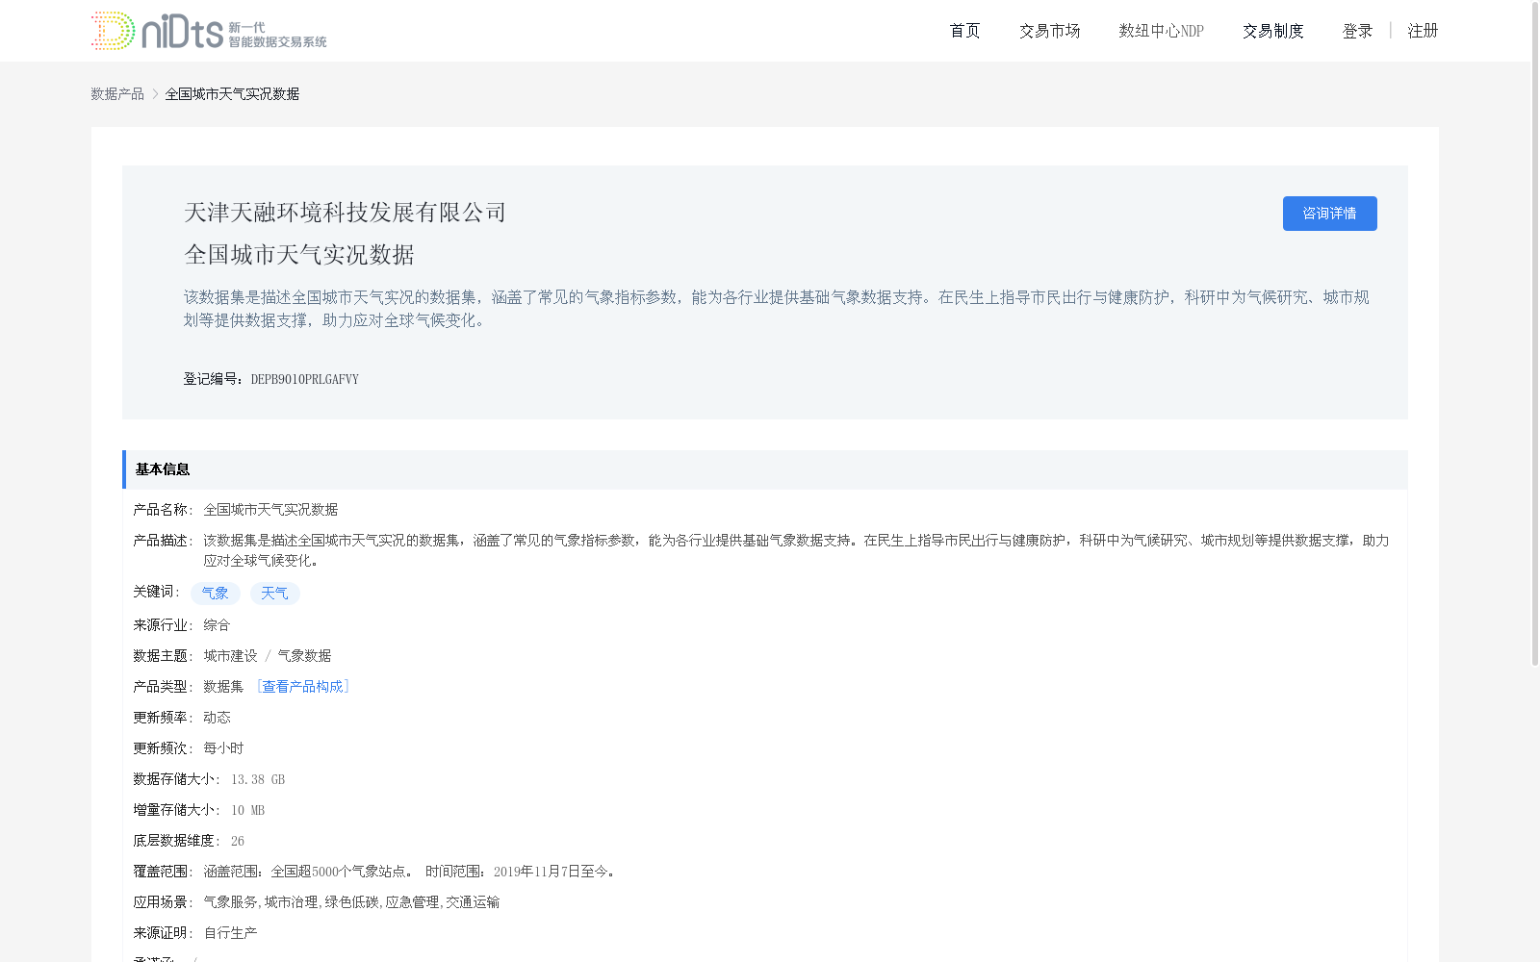Click the 动态 update rate value

click(x=217, y=717)
